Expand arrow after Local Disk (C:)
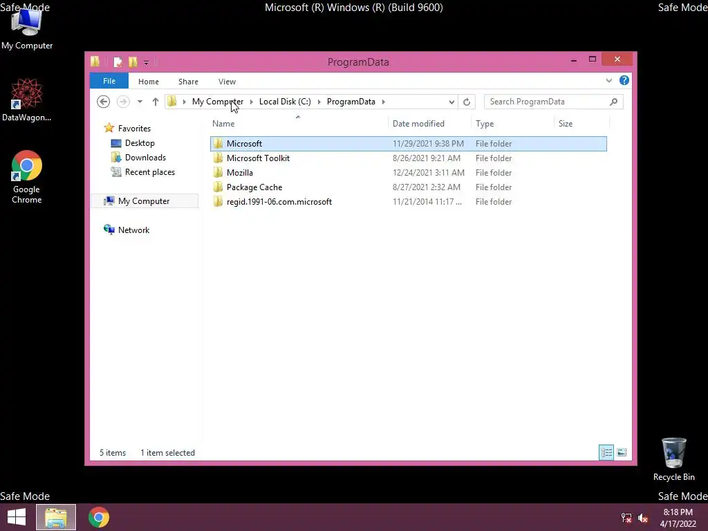708x531 pixels. click(319, 102)
